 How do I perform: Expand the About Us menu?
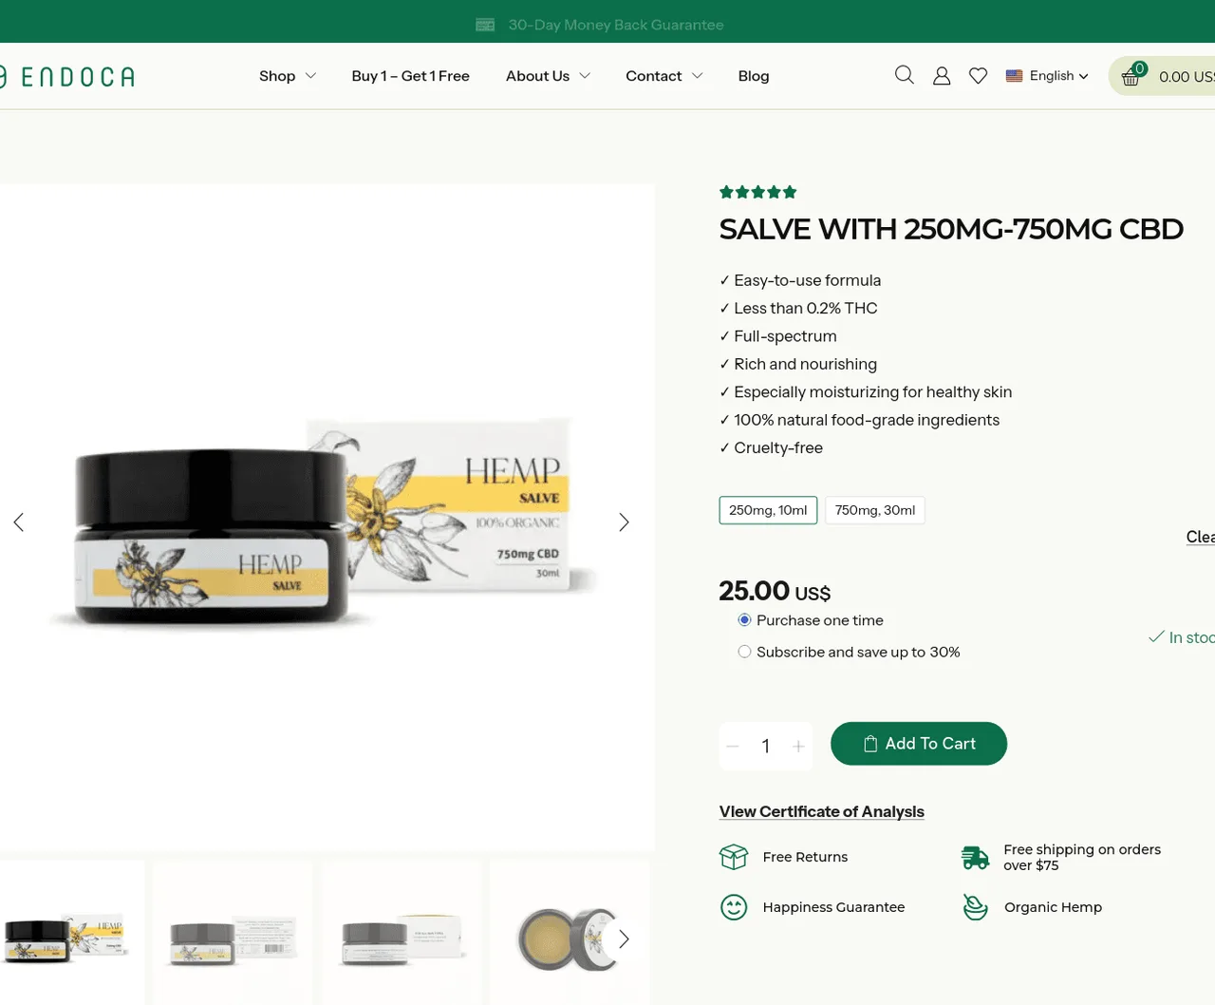tap(548, 76)
